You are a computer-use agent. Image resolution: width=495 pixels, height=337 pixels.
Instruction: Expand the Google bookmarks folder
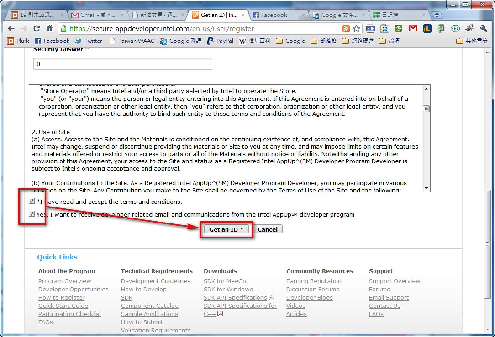click(290, 41)
